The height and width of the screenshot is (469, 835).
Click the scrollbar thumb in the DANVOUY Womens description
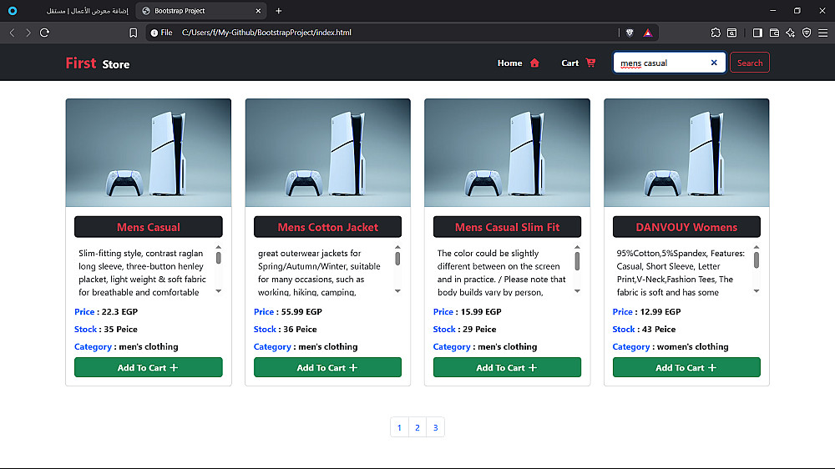[757, 260]
